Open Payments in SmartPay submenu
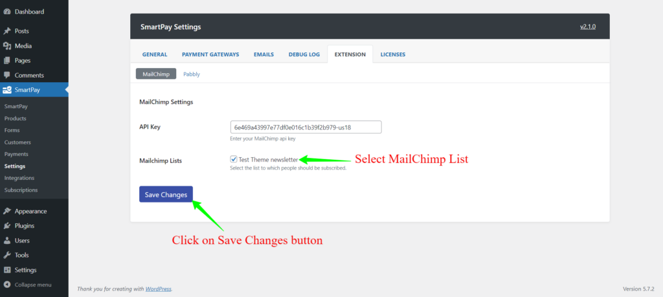The width and height of the screenshot is (663, 297). click(x=16, y=154)
